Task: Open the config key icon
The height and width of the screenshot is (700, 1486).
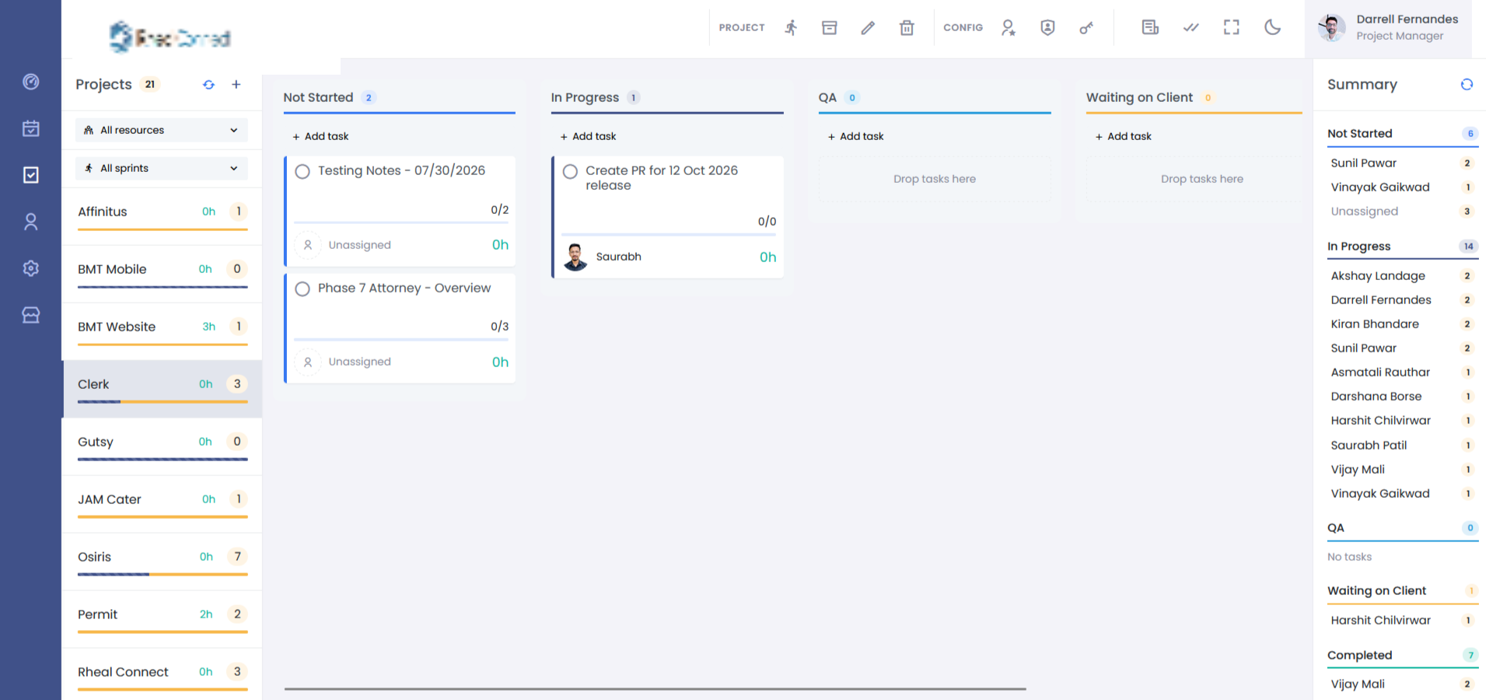Action: pos(1086,28)
